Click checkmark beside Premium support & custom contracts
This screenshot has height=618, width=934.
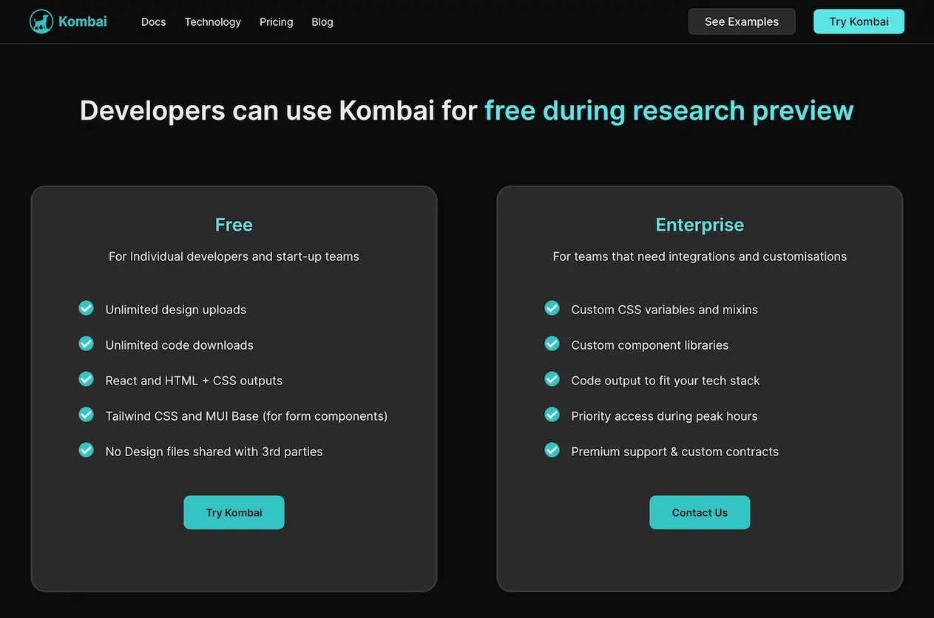point(552,449)
